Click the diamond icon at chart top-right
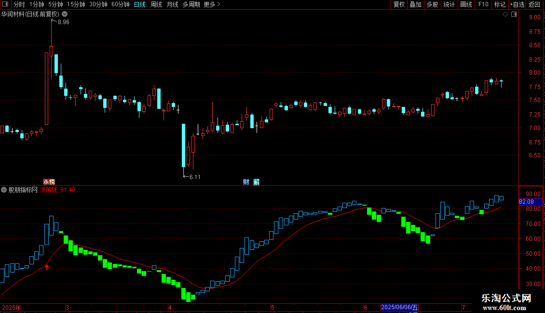 click(505, 14)
